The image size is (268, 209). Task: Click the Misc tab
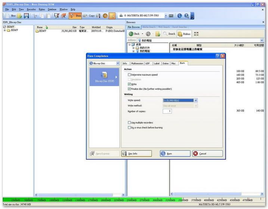coord(173,64)
